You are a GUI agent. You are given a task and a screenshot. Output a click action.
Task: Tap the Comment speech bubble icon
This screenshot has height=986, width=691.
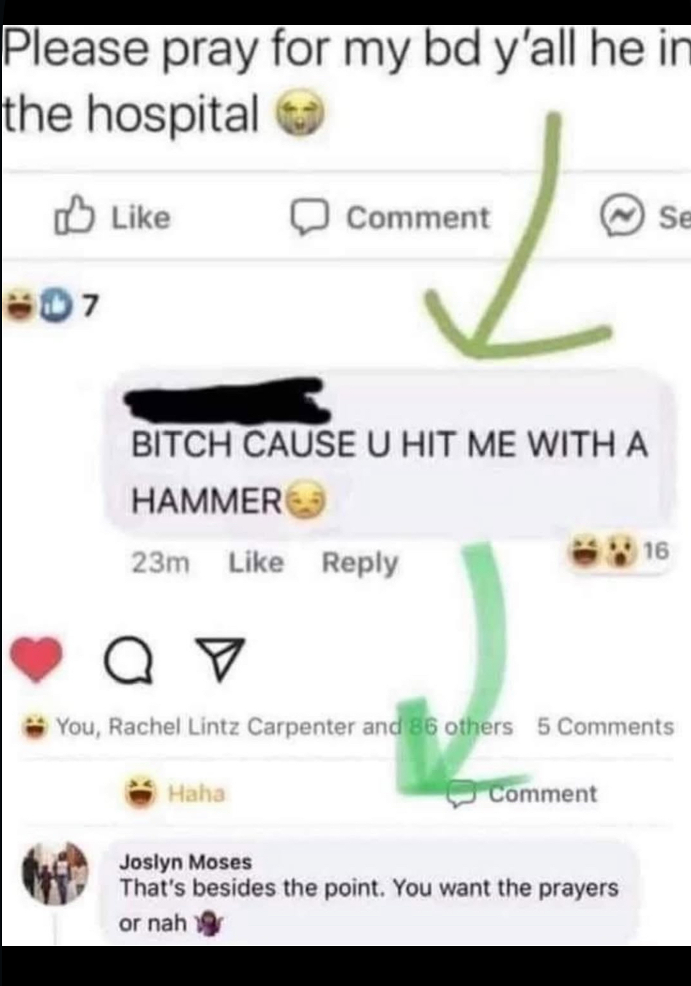point(311,218)
